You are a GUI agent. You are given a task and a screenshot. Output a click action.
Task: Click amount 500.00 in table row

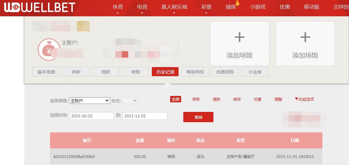(x=140, y=157)
